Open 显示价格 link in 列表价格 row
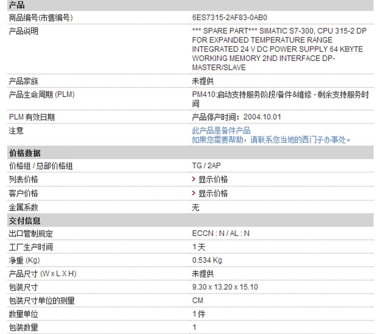The height and width of the screenshot is (334, 385). (213, 179)
